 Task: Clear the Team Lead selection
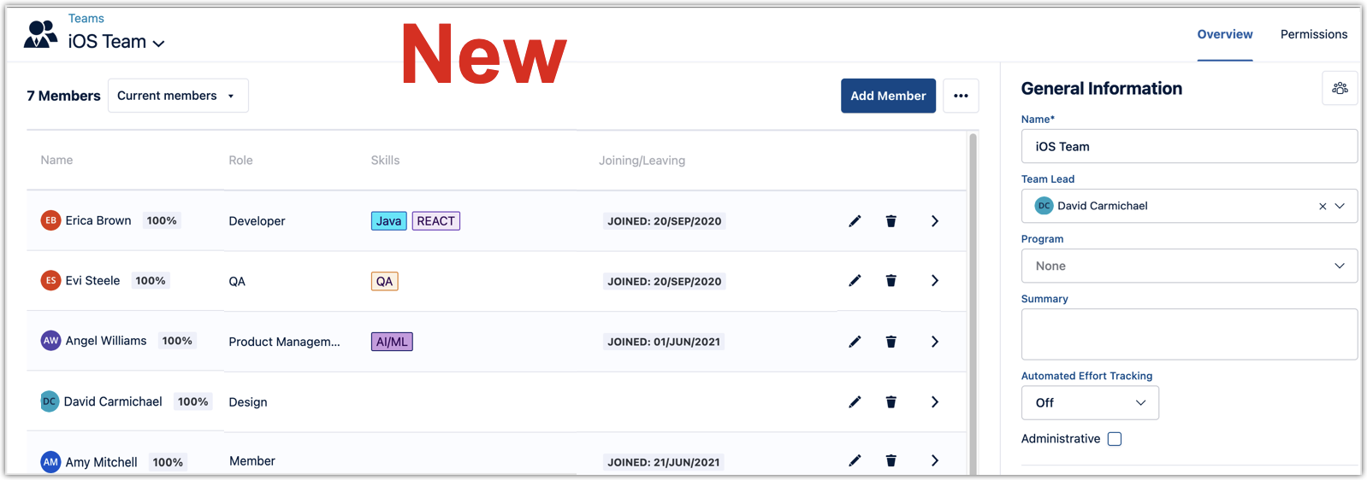coord(1323,206)
